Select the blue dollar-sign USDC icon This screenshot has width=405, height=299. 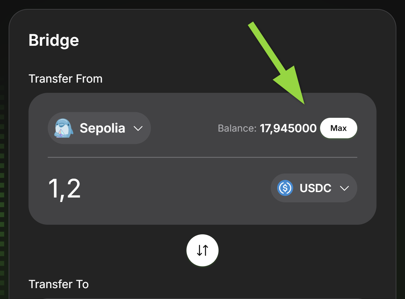pyautogui.click(x=285, y=188)
